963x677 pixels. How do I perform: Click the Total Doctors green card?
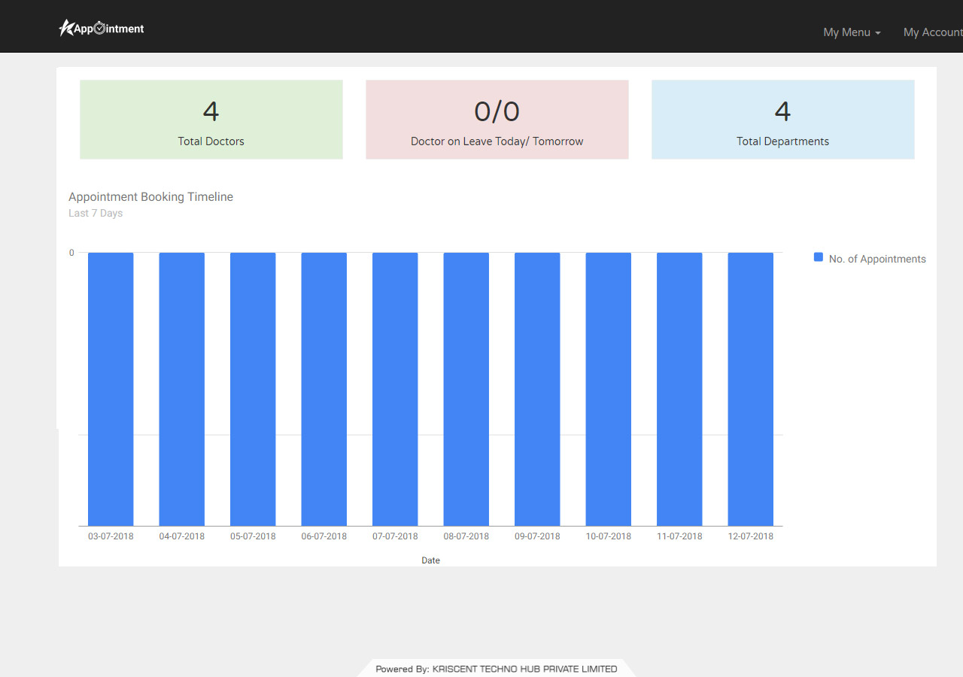[211, 120]
